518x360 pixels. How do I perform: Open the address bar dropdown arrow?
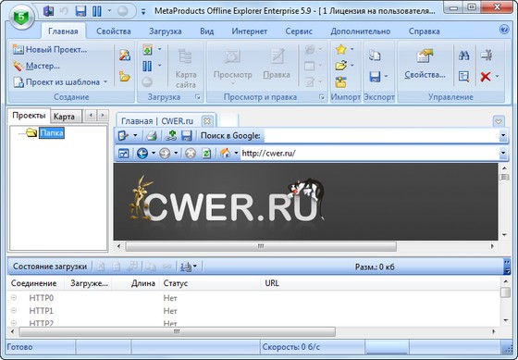tap(503, 153)
